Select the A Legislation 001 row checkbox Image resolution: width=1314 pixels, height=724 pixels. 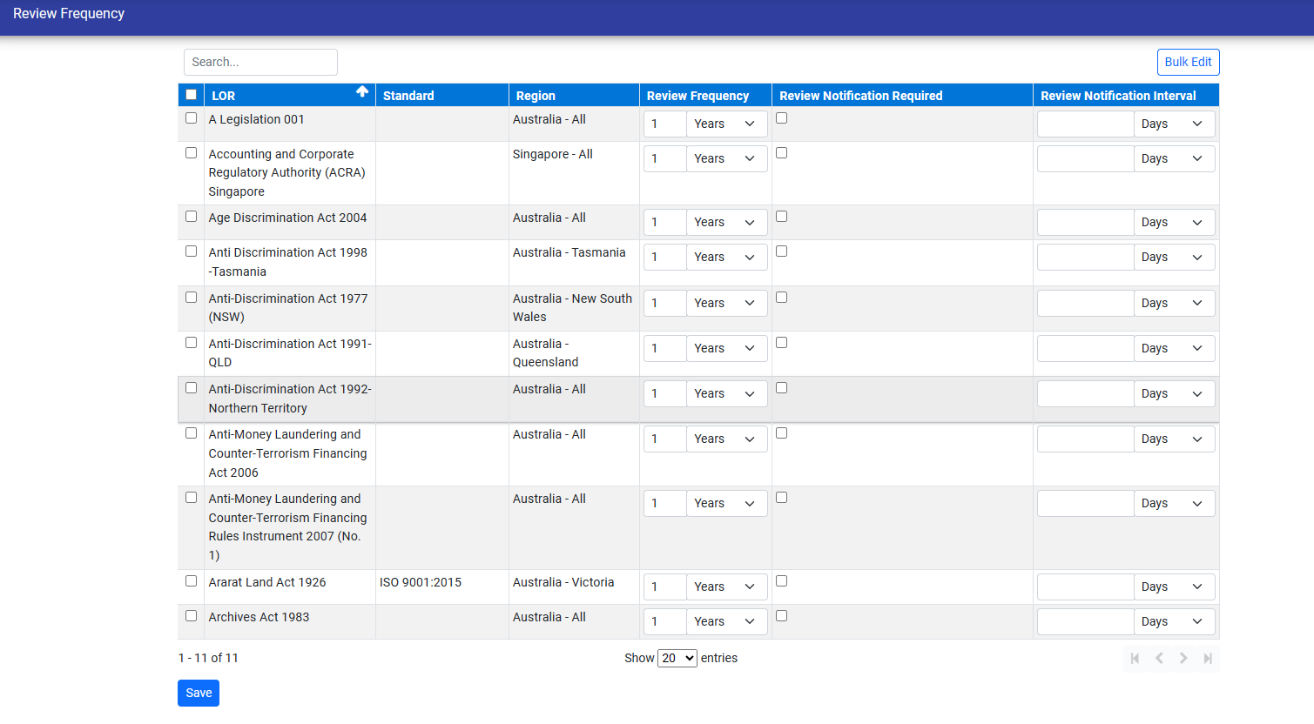[192, 118]
